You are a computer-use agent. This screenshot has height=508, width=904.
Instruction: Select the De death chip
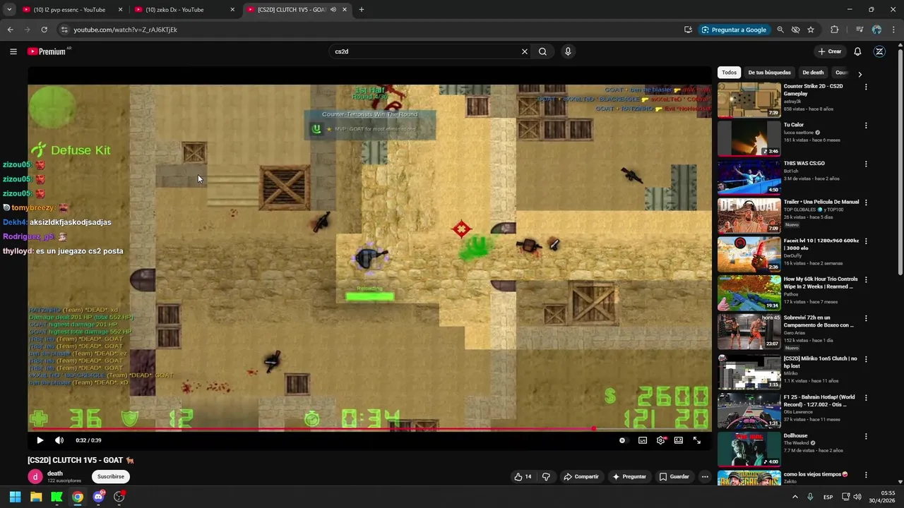click(x=813, y=73)
